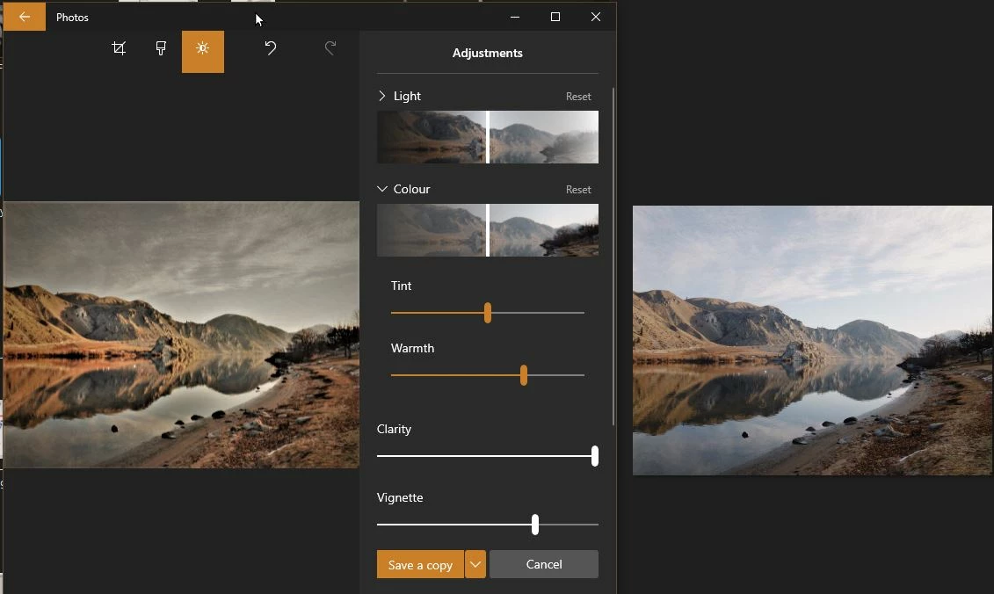Click the Light section label
Screen dimensions: 994x594
coord(407,96)
